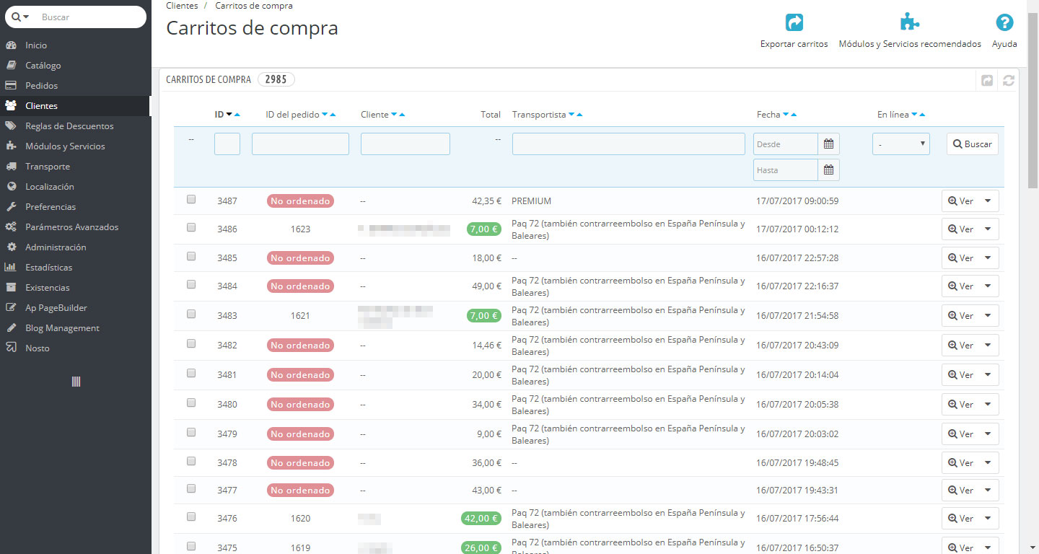Click the Transporte truck icon
This screenshot has width=1039, height=554.
11,167
